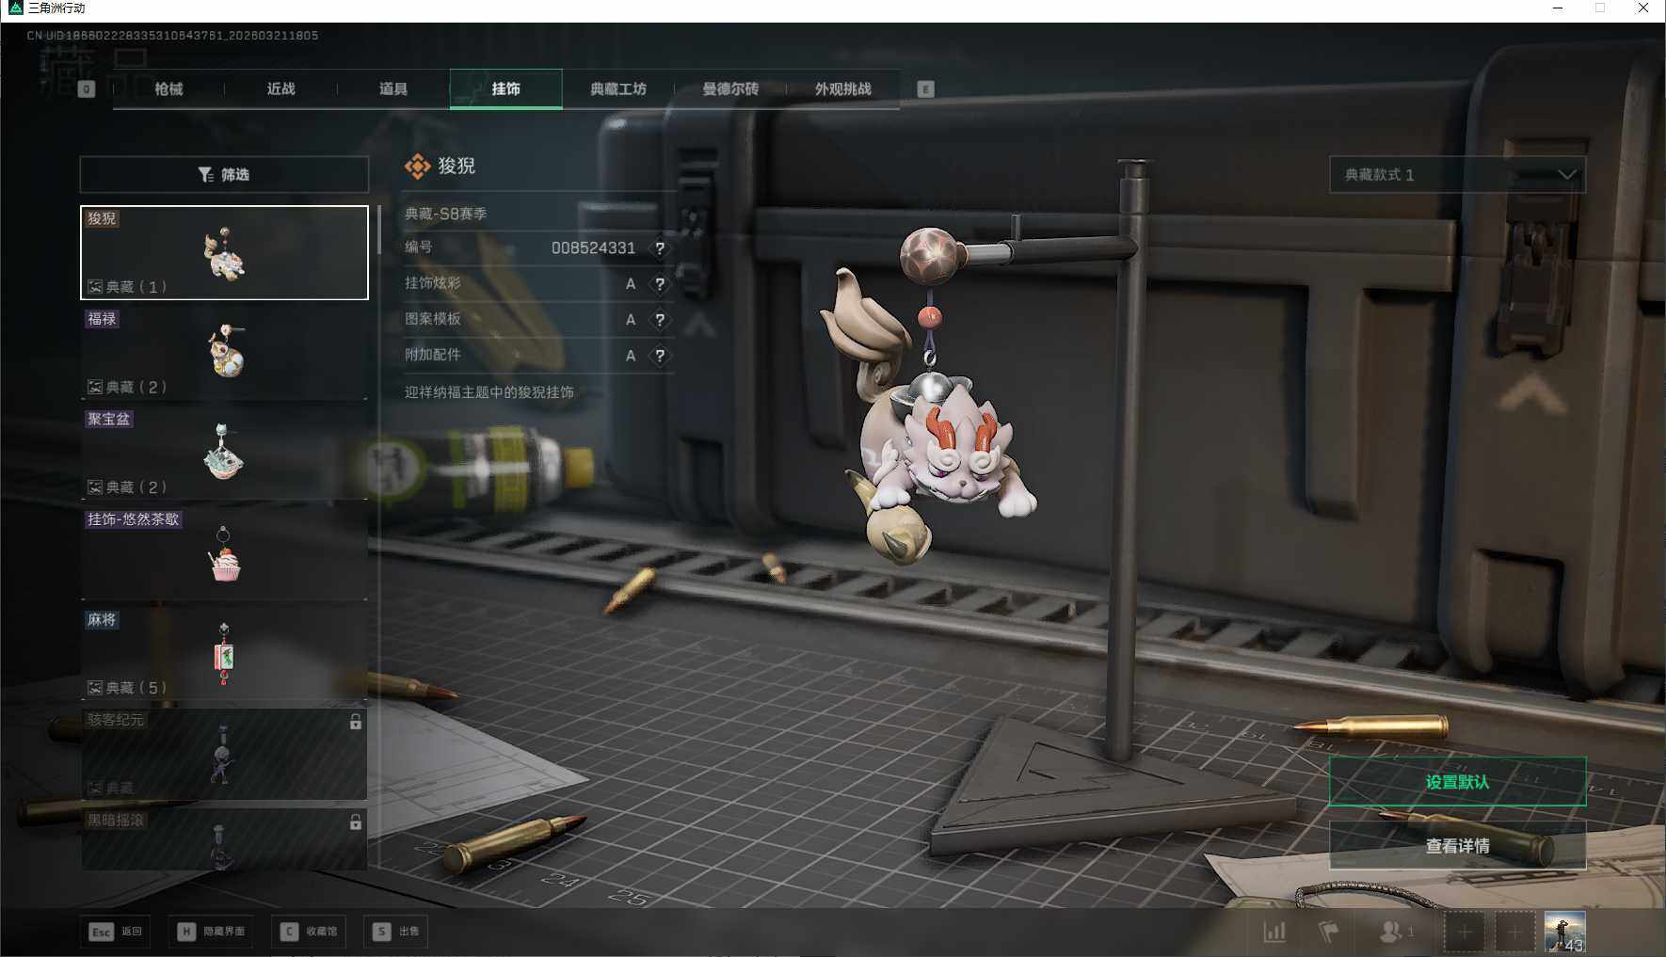The height and width of the screenshot is (957, 1666).
Task: Switch to the 外观挑战 tab
Action: (843, 89)
